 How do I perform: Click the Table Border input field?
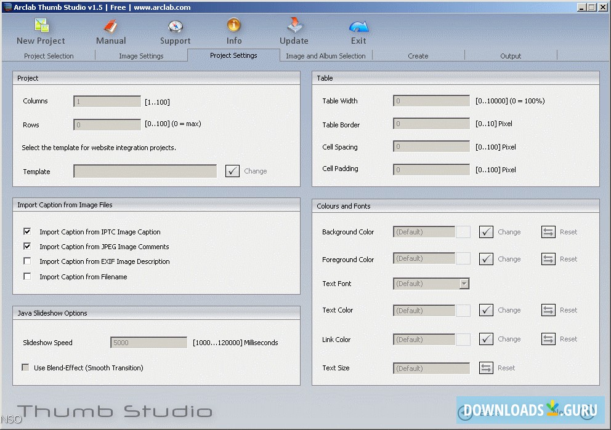click(431, 124)
